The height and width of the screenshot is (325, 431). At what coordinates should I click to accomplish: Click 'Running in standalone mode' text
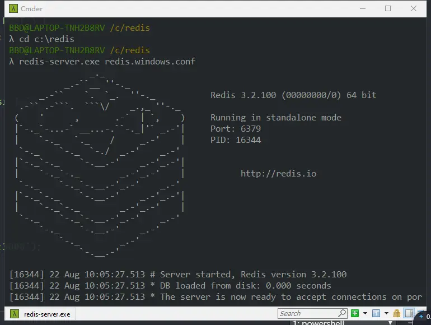[276, 118]
